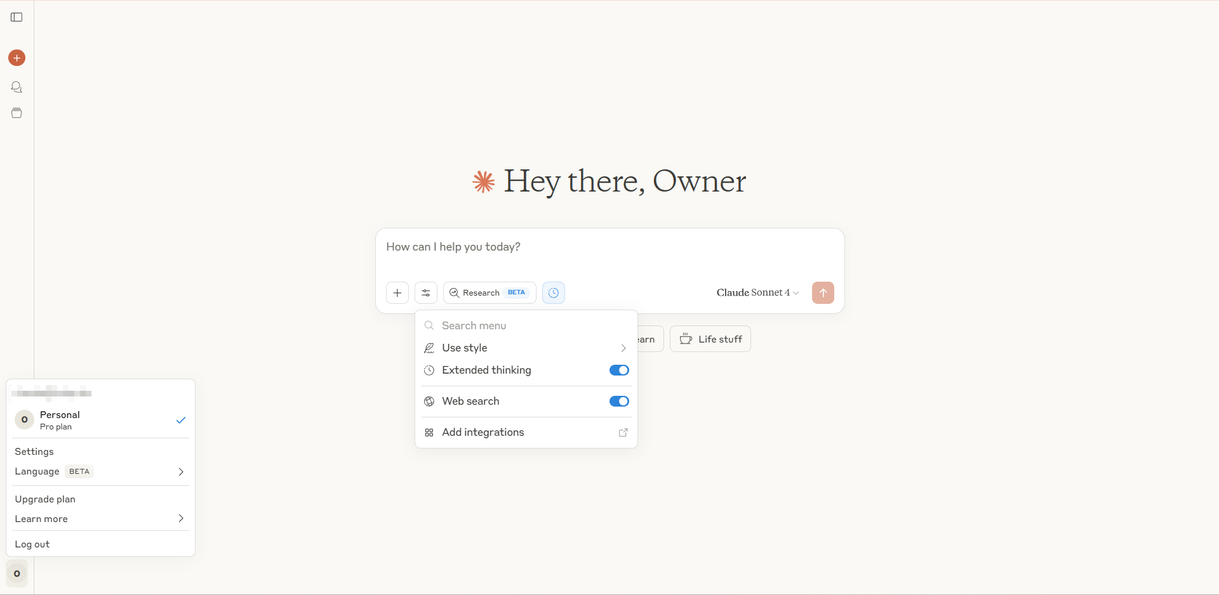
Task: Click the plus attachment button in the composer
Action: (397, 292)
